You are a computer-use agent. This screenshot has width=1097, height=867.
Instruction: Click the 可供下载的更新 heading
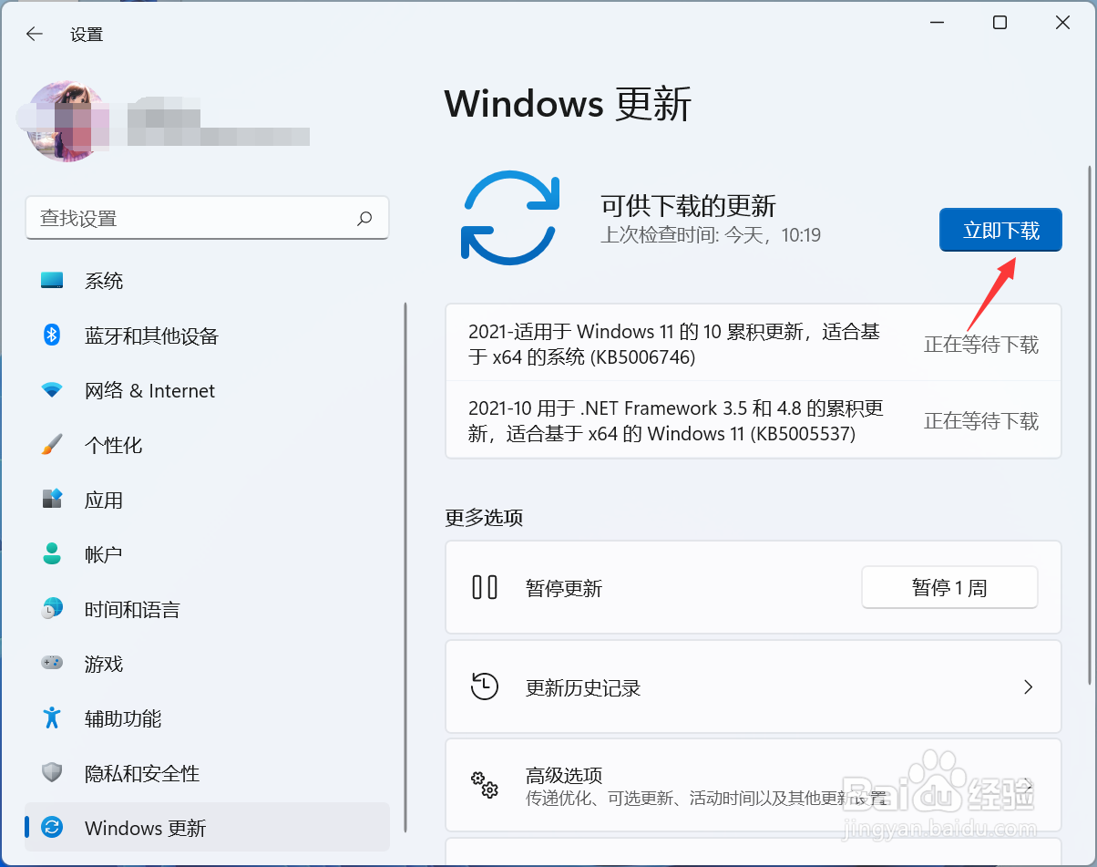click(688, 205)
